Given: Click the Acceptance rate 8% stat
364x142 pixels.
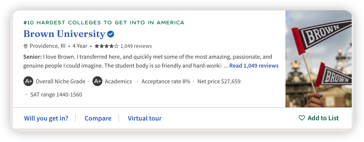Looking at the screenshot, I should 166,81.
